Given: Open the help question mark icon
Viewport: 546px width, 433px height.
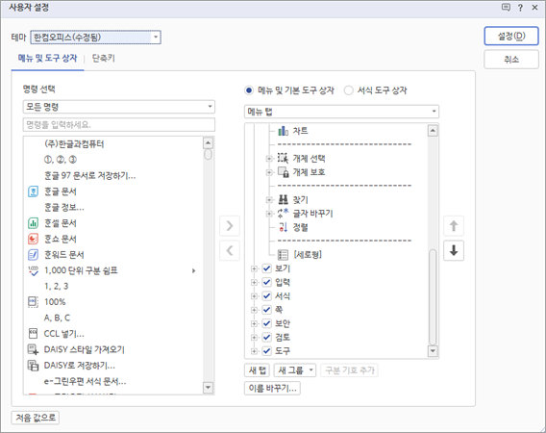Looking at the screenshot, I should pyautogui.click(x=520, y=8).
